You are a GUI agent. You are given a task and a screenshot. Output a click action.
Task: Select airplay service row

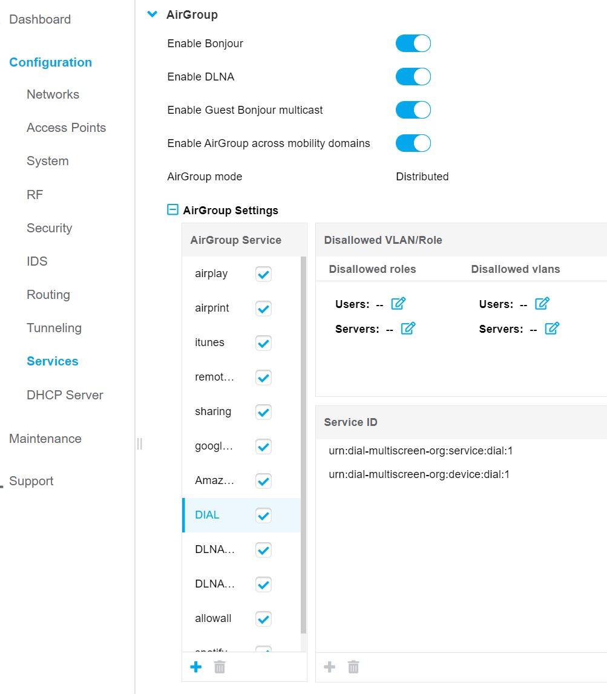241,273
